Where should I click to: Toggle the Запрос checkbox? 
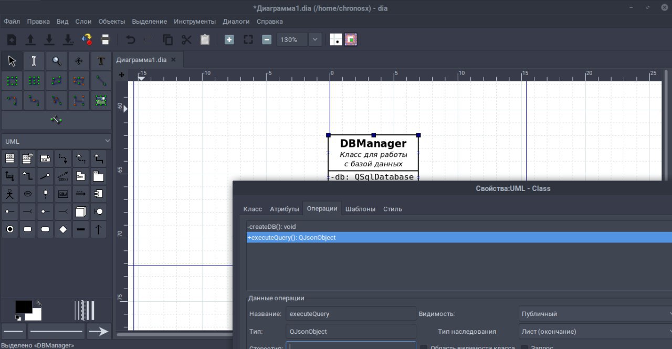pyautogui.click(x=524, y=347)
